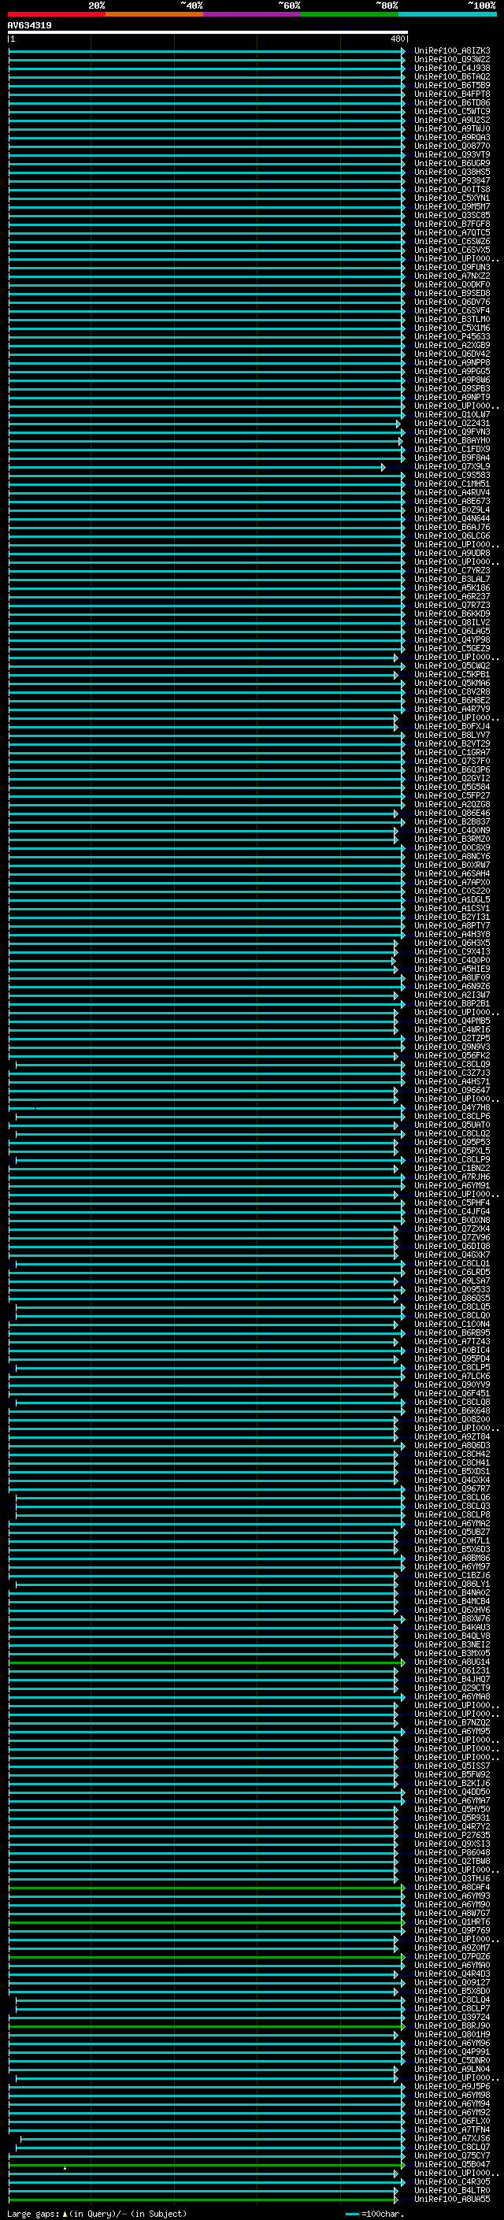
Task: Select the UniRef100_C5DNR0 label
Action: 452,2059
